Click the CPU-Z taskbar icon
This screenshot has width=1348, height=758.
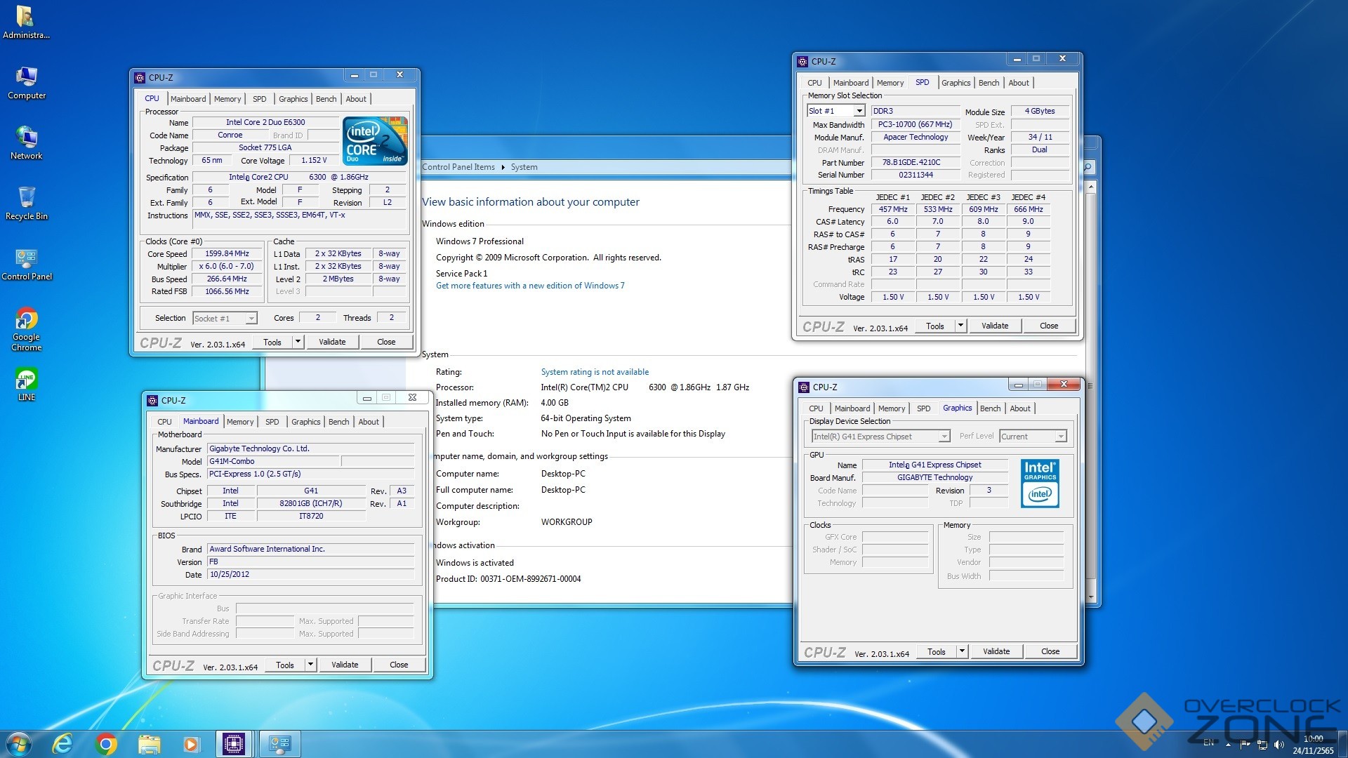234,743
